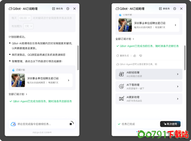Click the AI财经助理 chart icon

click(x=121, y=74)
